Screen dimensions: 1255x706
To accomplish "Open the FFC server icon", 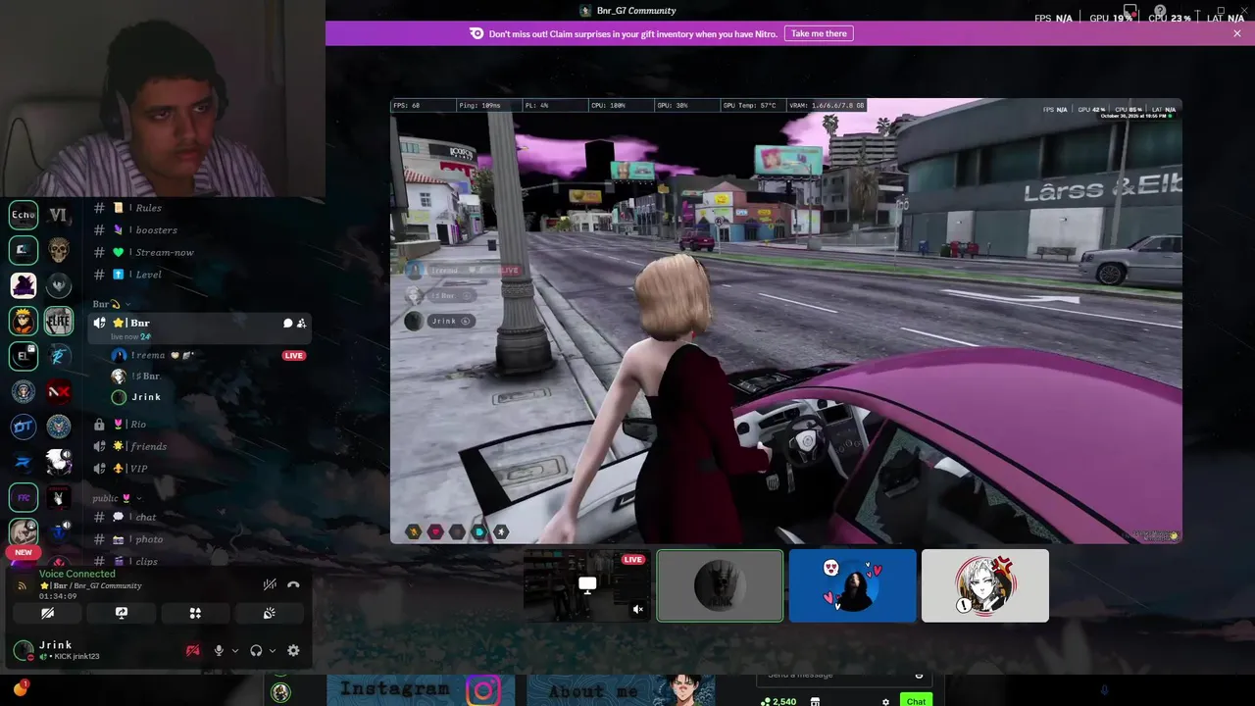I will click(24, 497).
